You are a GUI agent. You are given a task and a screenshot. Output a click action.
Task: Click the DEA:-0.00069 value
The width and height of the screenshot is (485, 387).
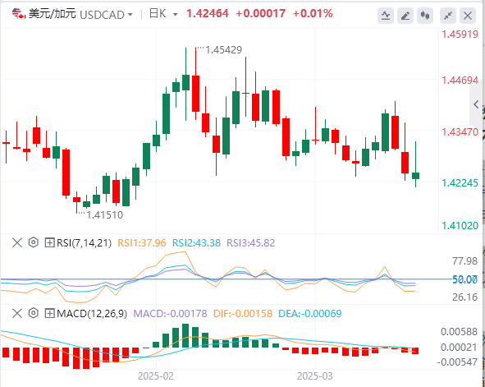310,314
